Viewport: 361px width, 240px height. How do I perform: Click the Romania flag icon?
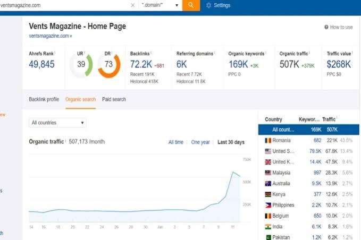(268, 140)
